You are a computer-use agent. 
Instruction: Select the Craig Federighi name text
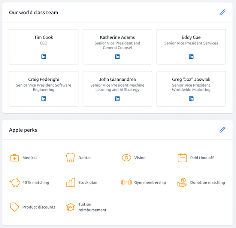[x=43, y=79]
